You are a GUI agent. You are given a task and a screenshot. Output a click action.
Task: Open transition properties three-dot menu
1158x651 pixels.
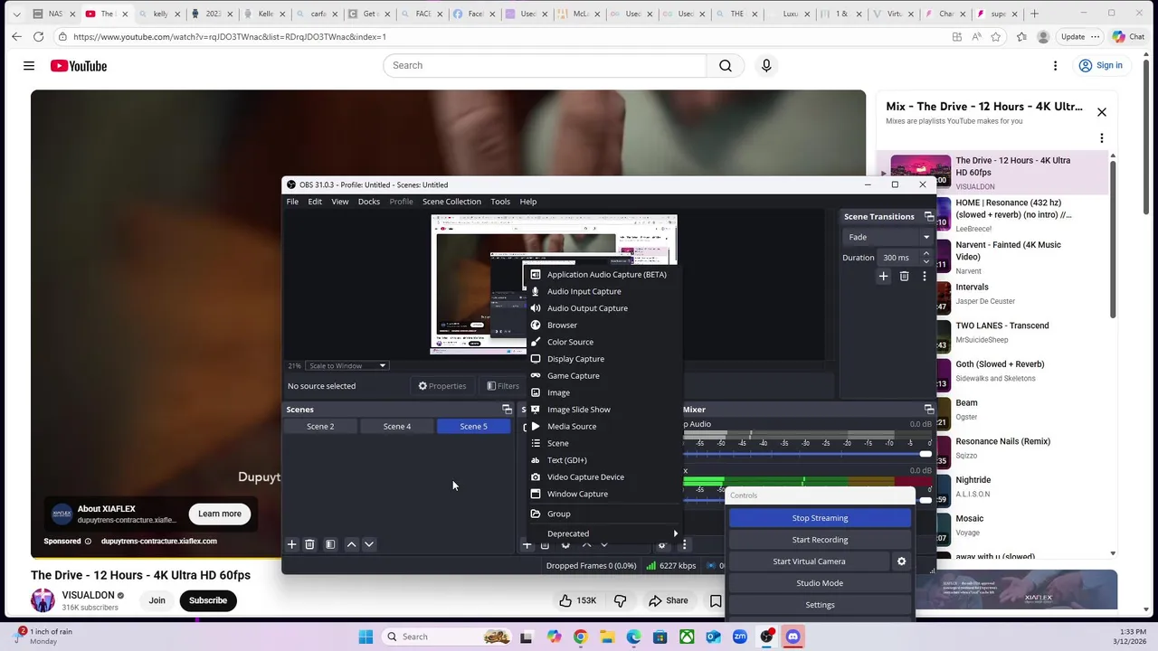924,276
